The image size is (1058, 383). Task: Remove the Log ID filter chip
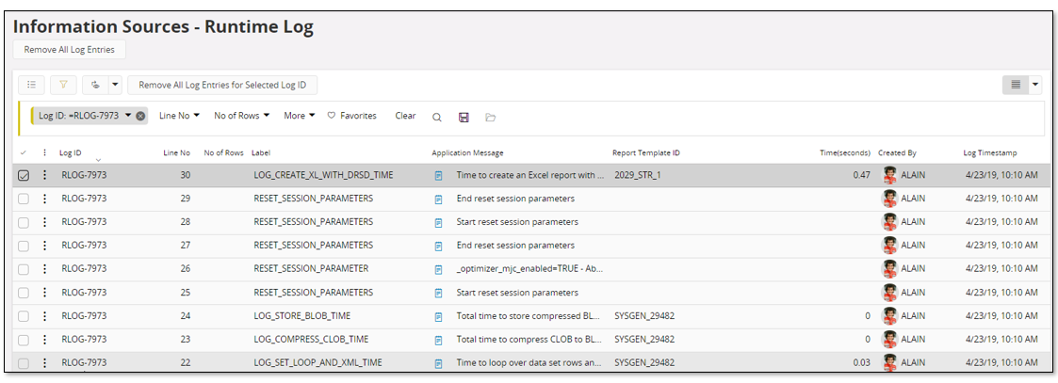tap(140, 116)
